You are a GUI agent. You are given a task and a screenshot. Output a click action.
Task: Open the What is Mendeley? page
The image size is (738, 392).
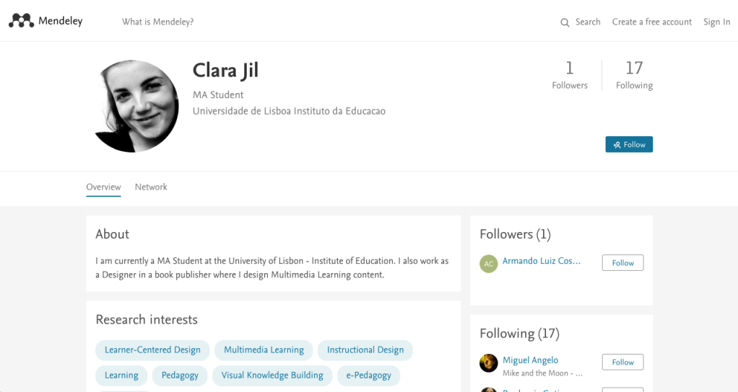tap(157, 22)
